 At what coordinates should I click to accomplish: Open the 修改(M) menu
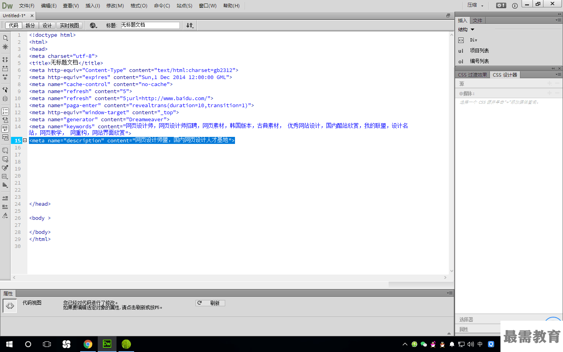click(x=115, y=5)
